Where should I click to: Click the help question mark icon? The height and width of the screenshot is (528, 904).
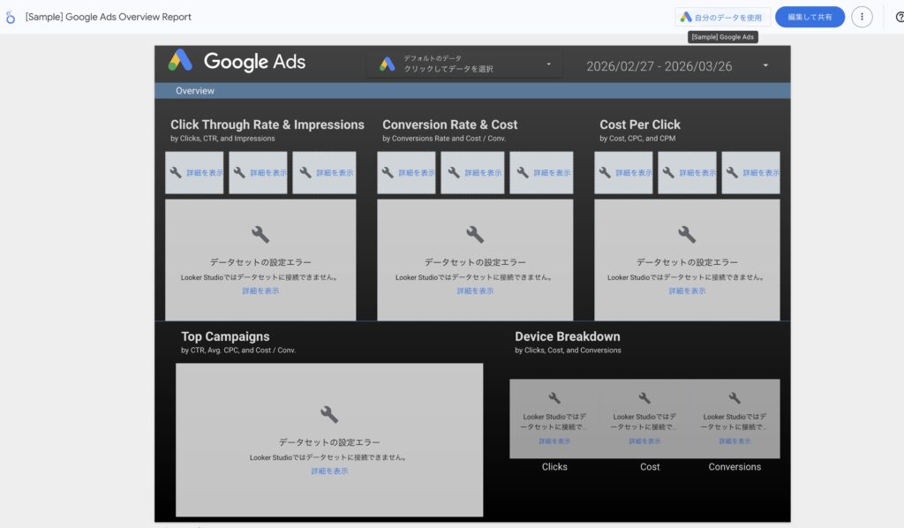coord(899,17)
